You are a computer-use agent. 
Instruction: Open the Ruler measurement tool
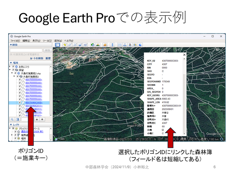click(x=112, y=45)
